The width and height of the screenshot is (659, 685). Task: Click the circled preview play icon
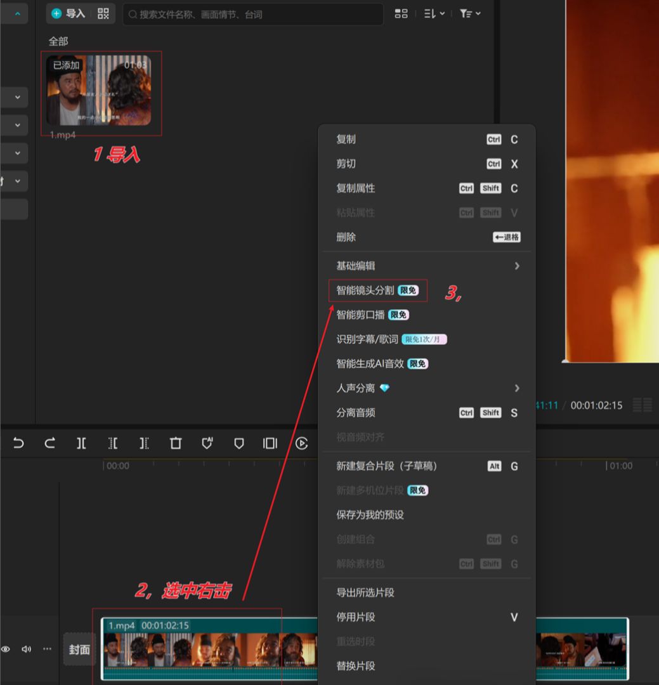point(302,443)
